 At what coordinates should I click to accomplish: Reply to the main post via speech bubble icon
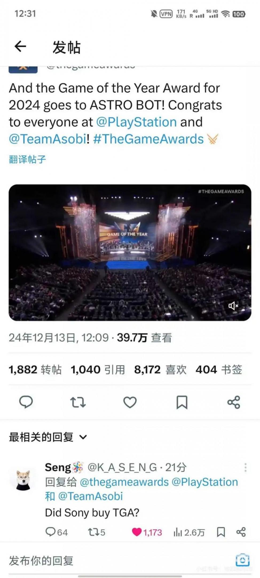[26, 402]
